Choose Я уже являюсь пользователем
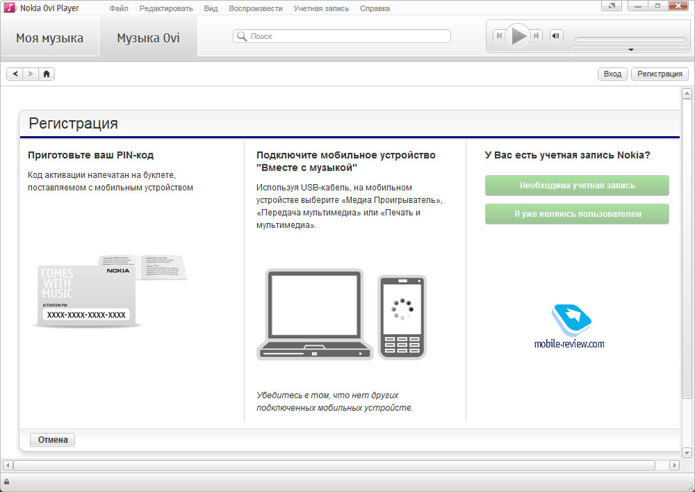Image resolution: width=695 pixels, height=492 pixels. pyautogui.click(x=577, y=213)
